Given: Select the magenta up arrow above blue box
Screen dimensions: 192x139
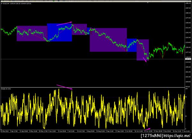Looking at the screenshot, I should click(x=64, y=24).
